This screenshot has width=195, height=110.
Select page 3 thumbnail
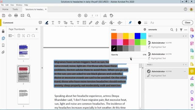click(23, 96)
